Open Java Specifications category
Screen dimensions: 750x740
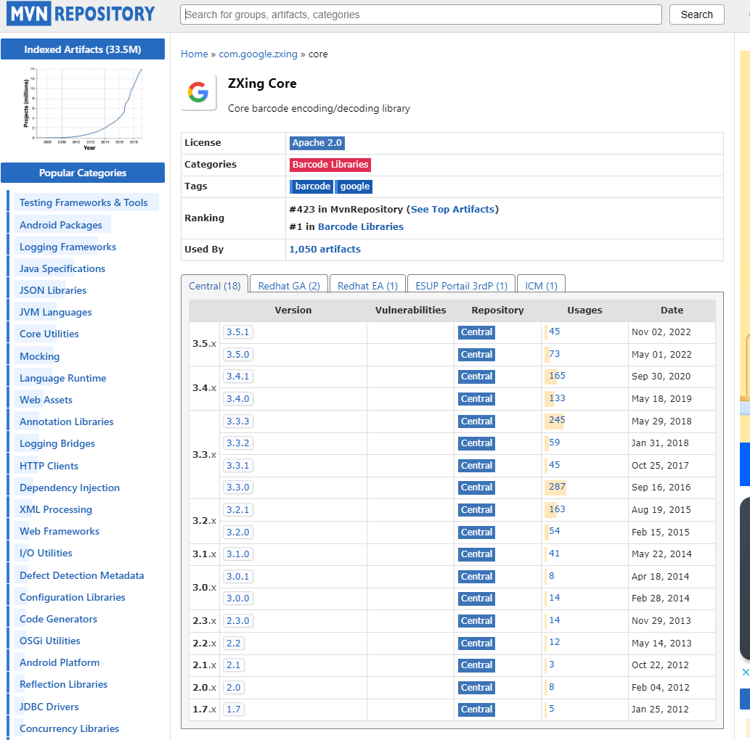[x=62, y=268]
